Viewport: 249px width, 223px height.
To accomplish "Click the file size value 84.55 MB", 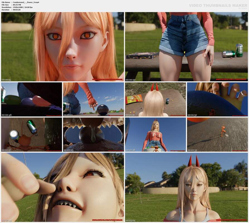I will pyautogui.click(x=17, y=5).
